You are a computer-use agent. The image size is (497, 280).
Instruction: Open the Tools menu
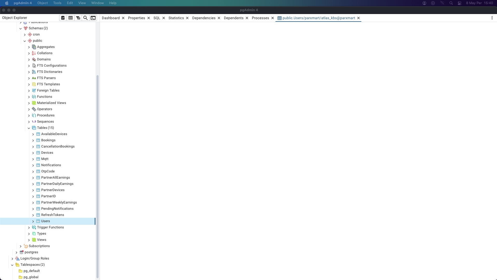pos(57,3)
